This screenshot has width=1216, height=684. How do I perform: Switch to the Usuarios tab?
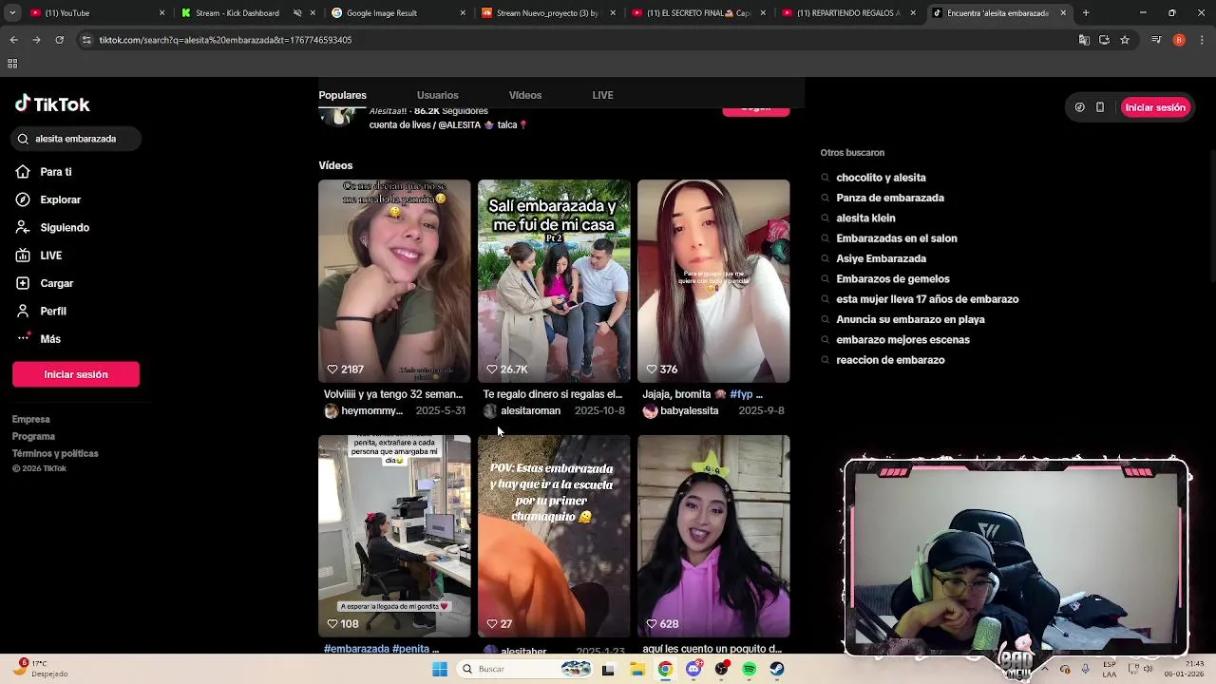pos(437,95)
